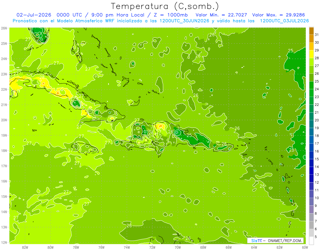Click the "28" contour label over Cuba
324x251 pixels.
tap(42, 77)
